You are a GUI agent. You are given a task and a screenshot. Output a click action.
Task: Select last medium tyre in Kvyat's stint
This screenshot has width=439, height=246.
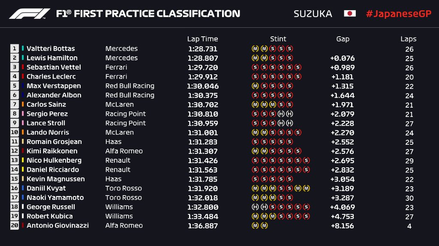306,188
